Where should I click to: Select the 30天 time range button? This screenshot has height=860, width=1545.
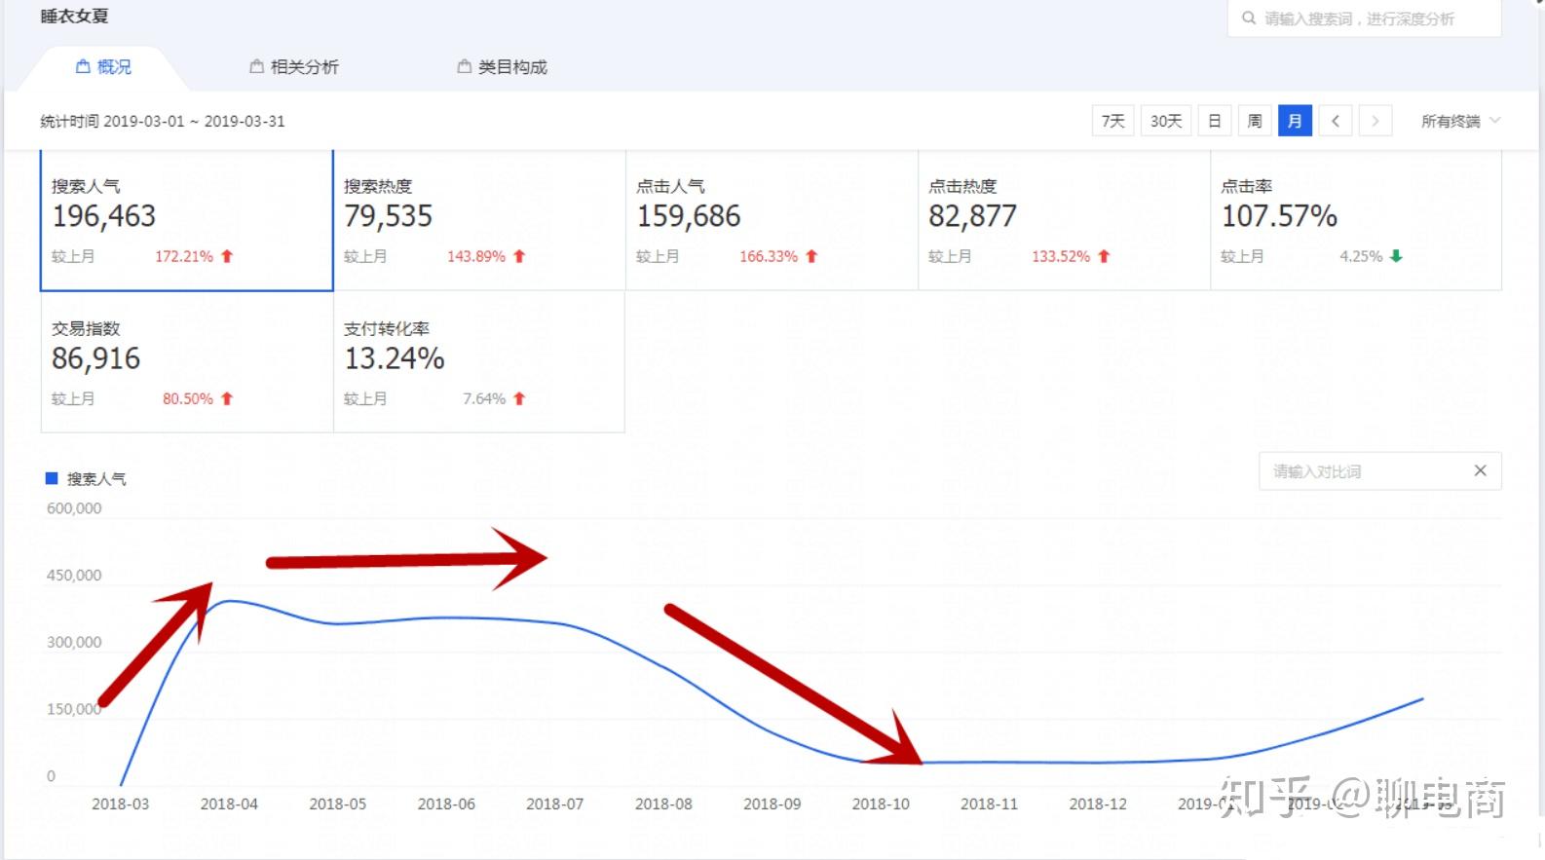coord(1166,121)
